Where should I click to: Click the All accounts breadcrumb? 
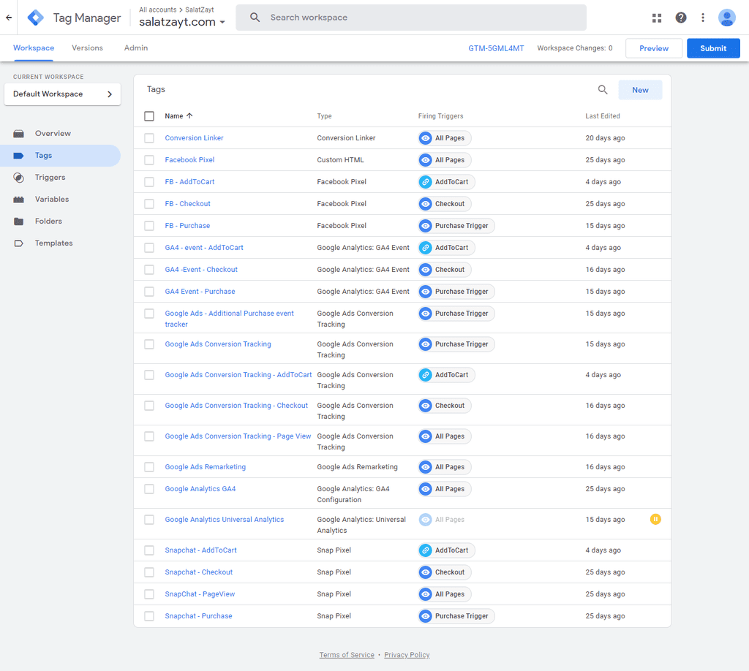158,10
